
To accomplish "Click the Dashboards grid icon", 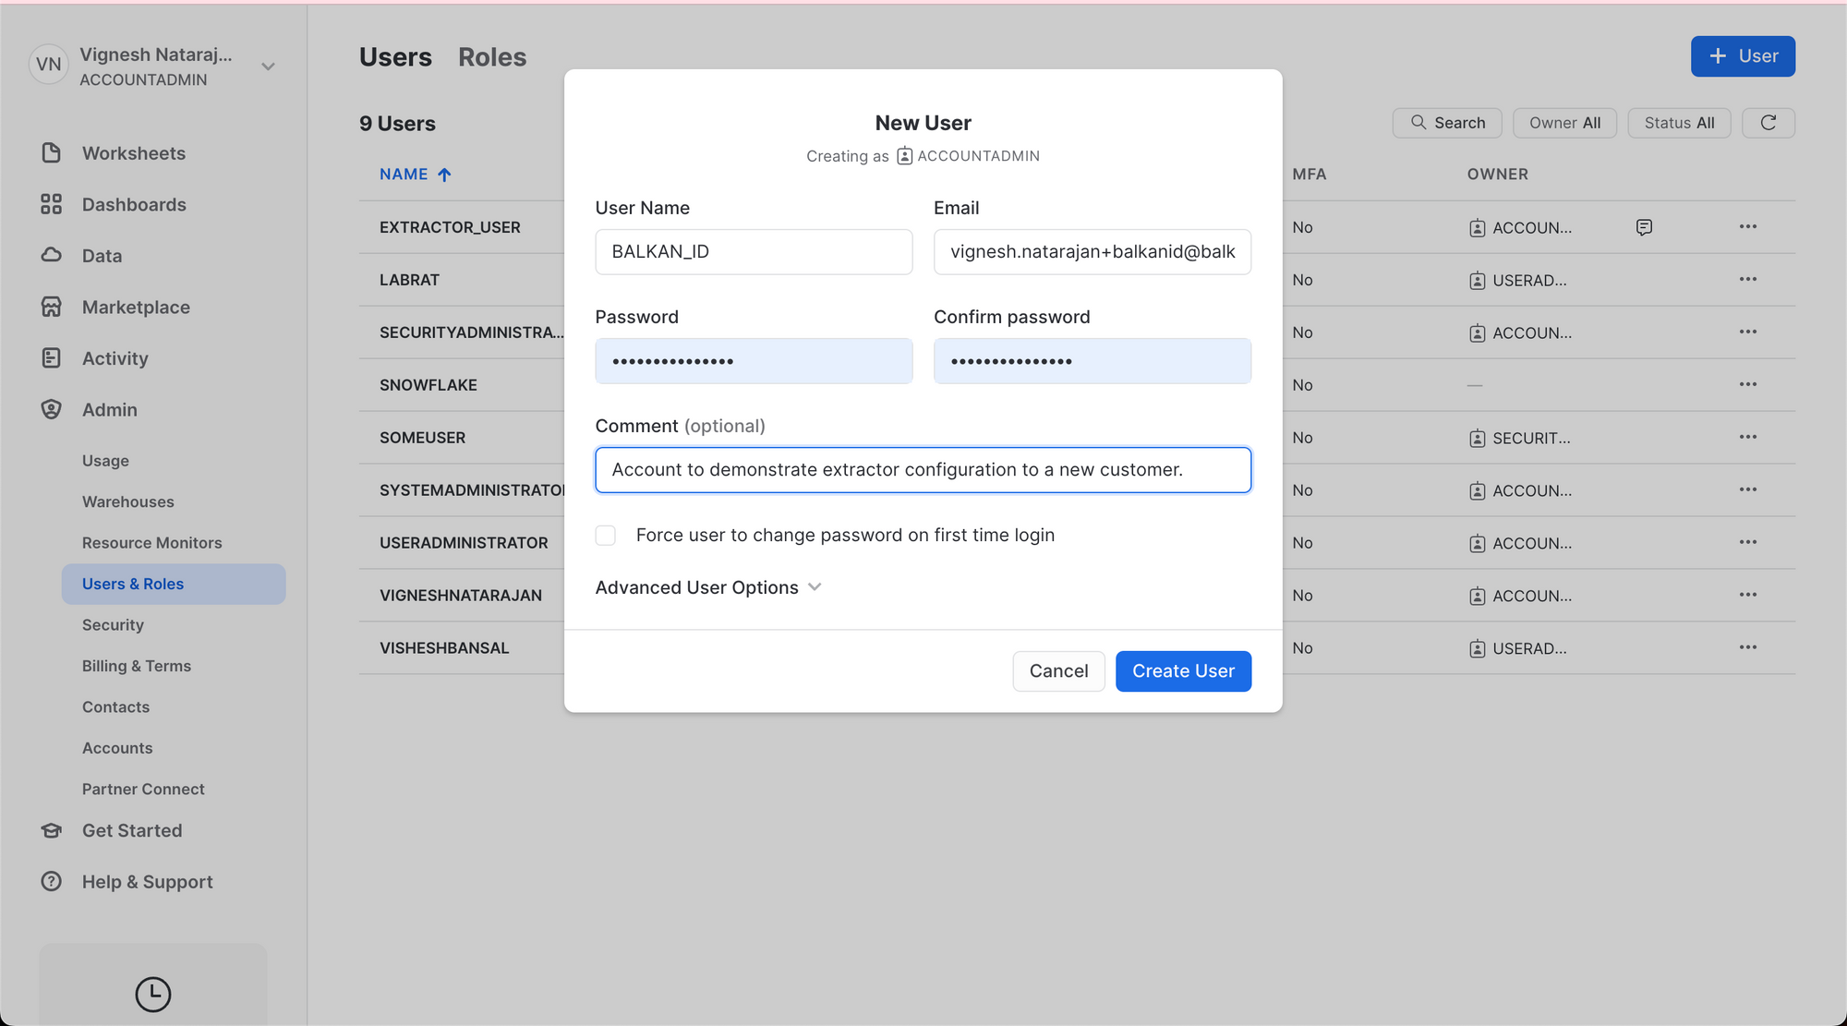I will 52,204.
